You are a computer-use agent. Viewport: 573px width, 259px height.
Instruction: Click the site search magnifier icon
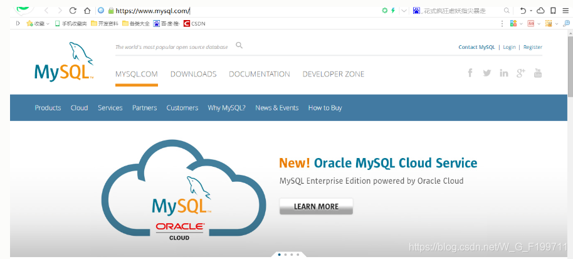239,46
